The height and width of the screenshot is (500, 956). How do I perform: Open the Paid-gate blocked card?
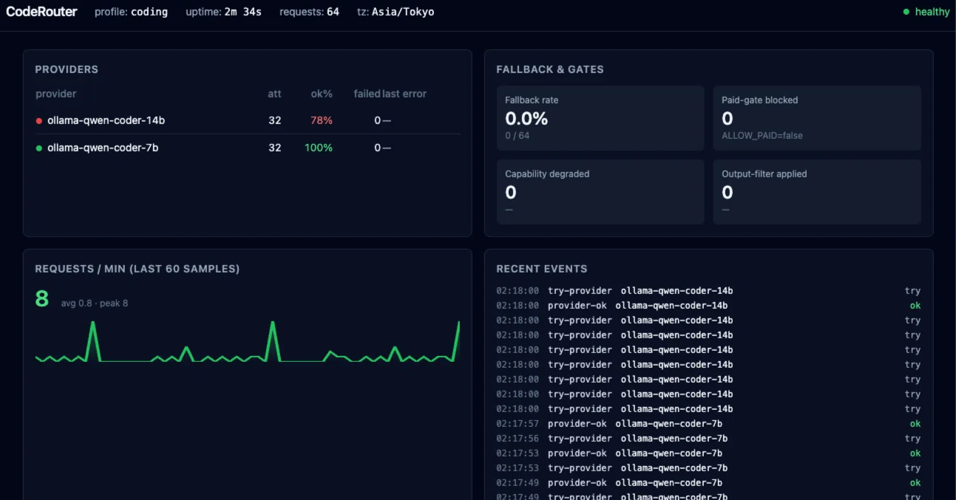(x=817, y=118)
